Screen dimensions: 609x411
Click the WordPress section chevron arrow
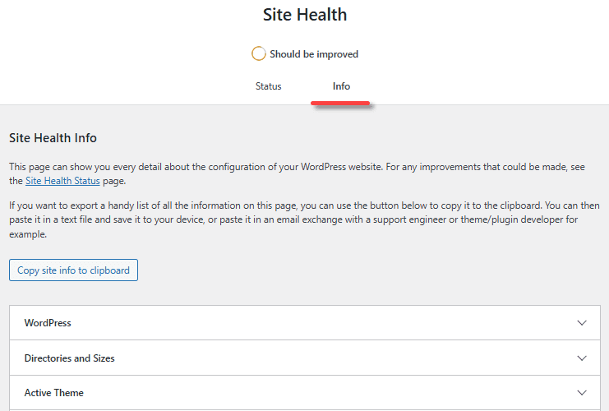tap(582, 323)
